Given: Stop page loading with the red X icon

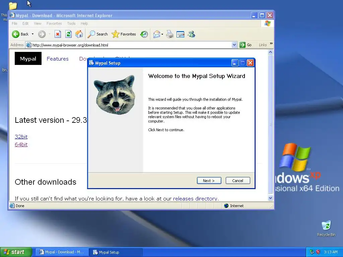Looking at the screenshot, I should click(58, 34).
